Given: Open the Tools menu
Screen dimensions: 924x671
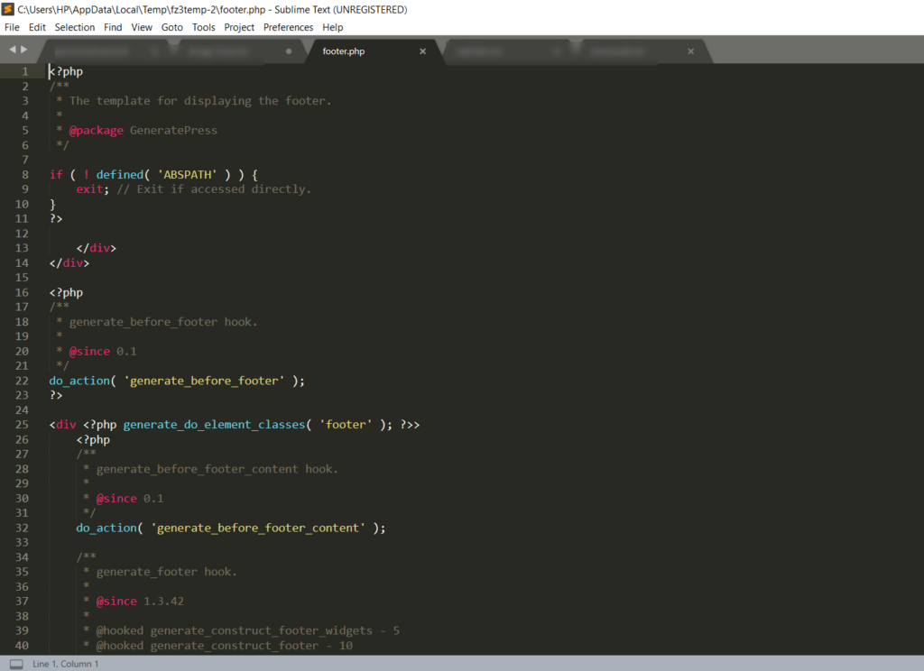Looking at the screenshot, I should point(204,27).
